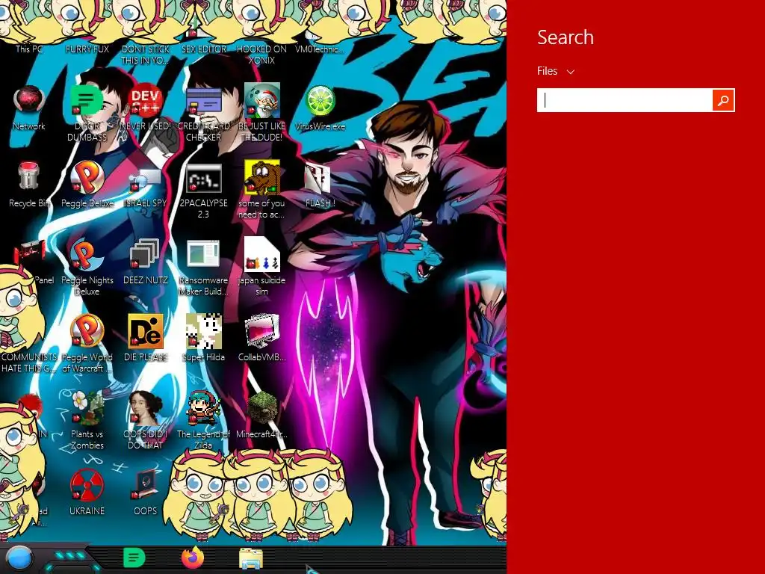Image resolution: width=765 pixels, height=574 pixels.
Task: Launch Firefox from the taskbar
Action: [x=193, y=558]
